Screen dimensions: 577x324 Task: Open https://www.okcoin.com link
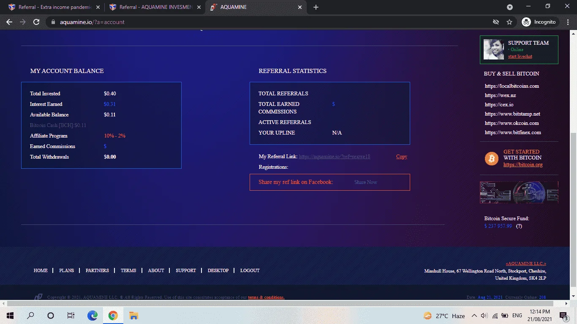tap(512, 123)
